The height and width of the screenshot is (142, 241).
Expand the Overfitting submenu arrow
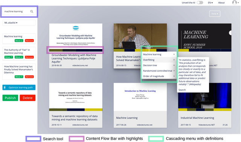[x=174, y=60]
